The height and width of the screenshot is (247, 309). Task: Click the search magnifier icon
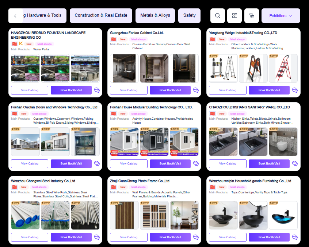tap(218, 16)
